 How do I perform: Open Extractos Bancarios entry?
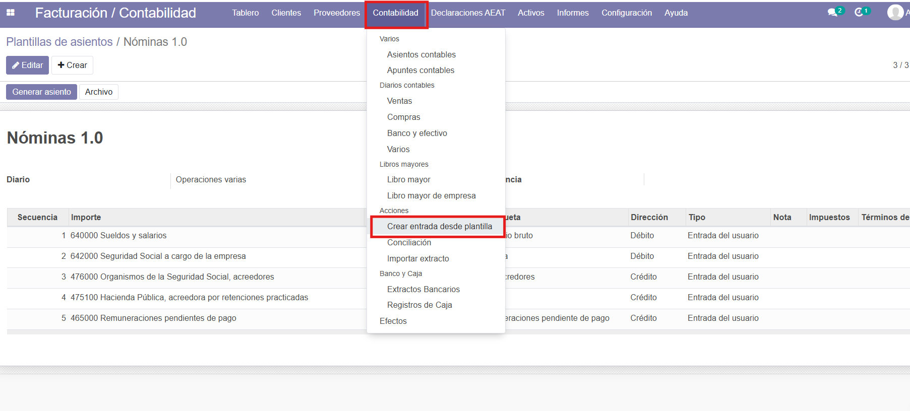tap(423, 289)
